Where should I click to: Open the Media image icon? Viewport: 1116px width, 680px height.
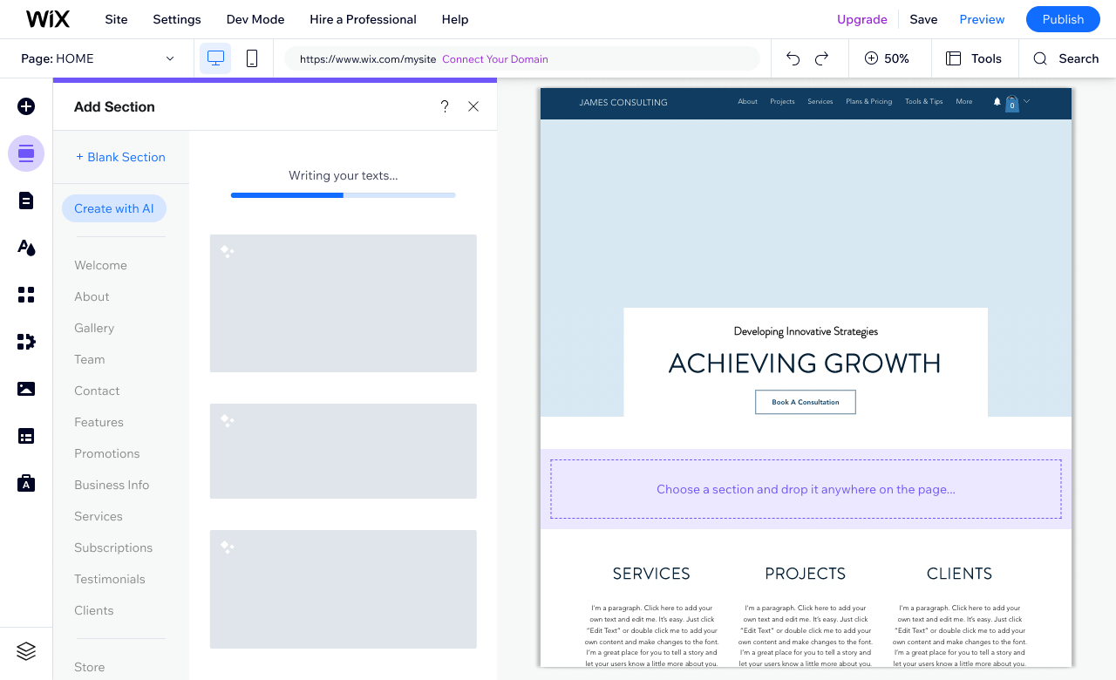coord(26,389)
